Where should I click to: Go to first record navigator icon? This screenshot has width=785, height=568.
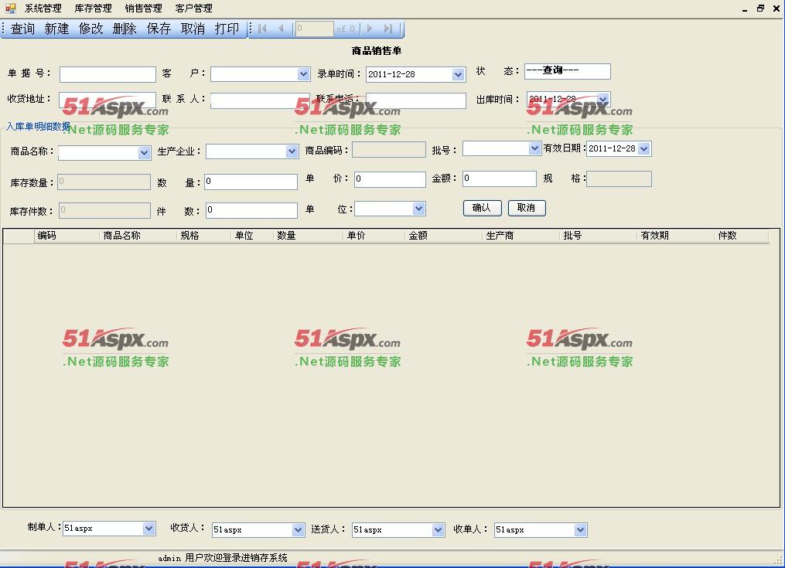point(262,29)
